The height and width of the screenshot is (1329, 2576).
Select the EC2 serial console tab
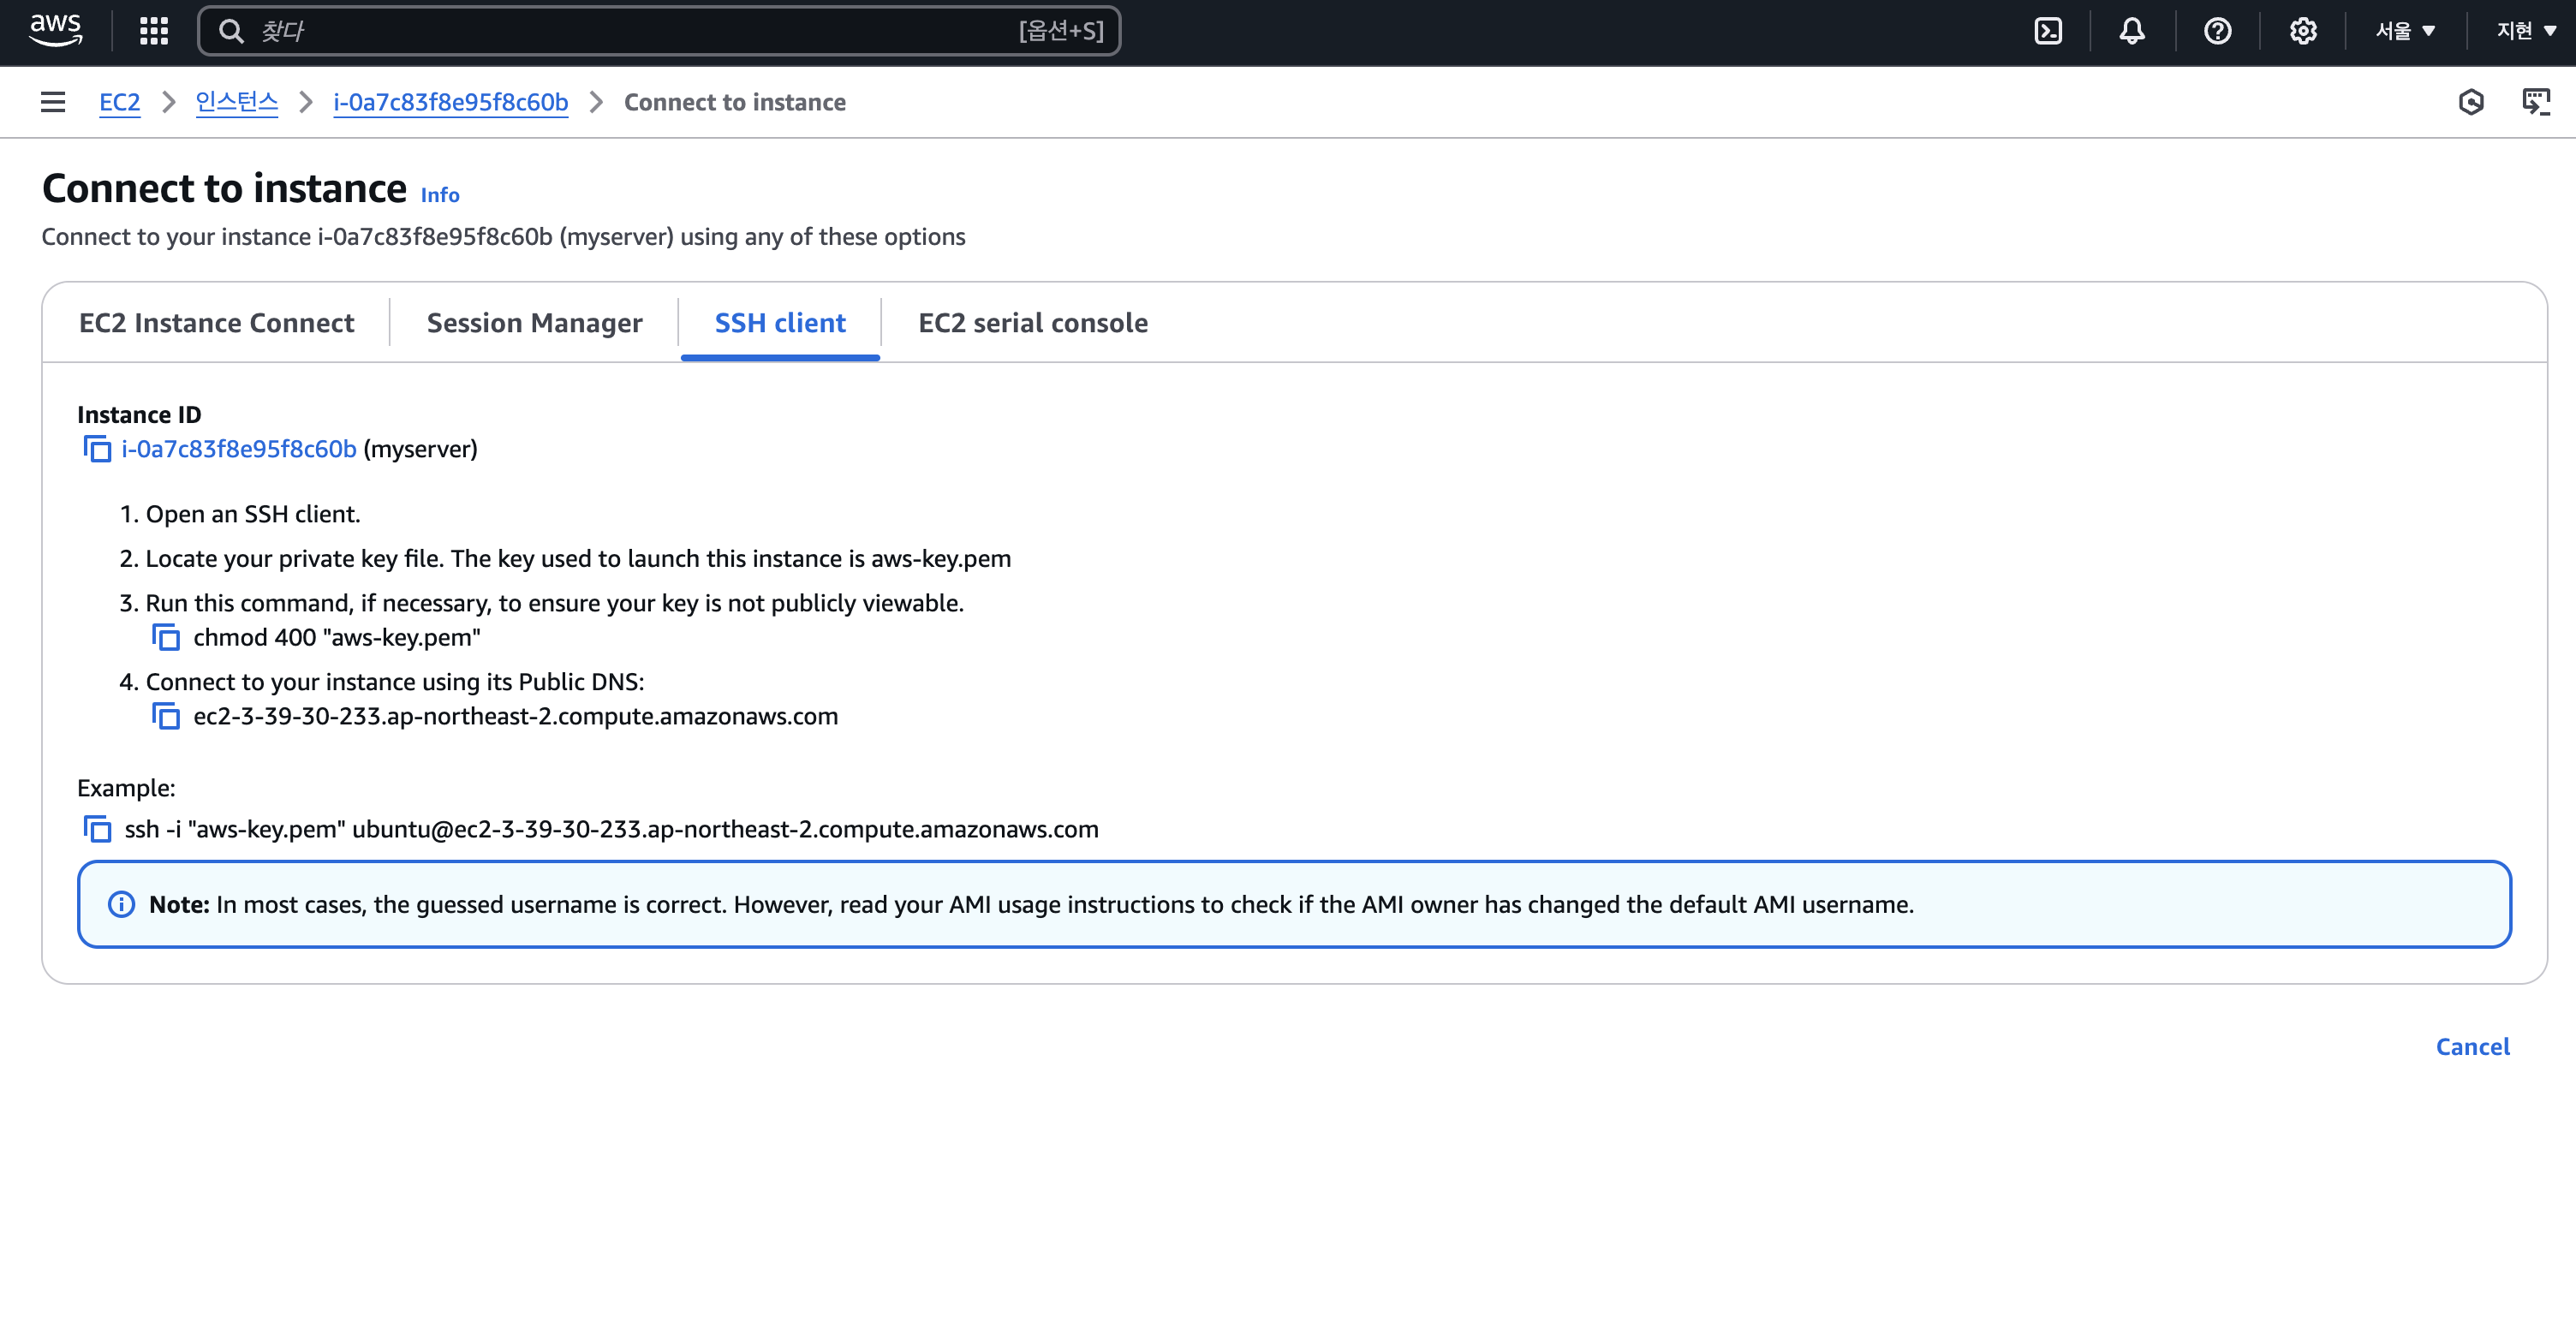pyautogui.click(x=1032, y=323)
